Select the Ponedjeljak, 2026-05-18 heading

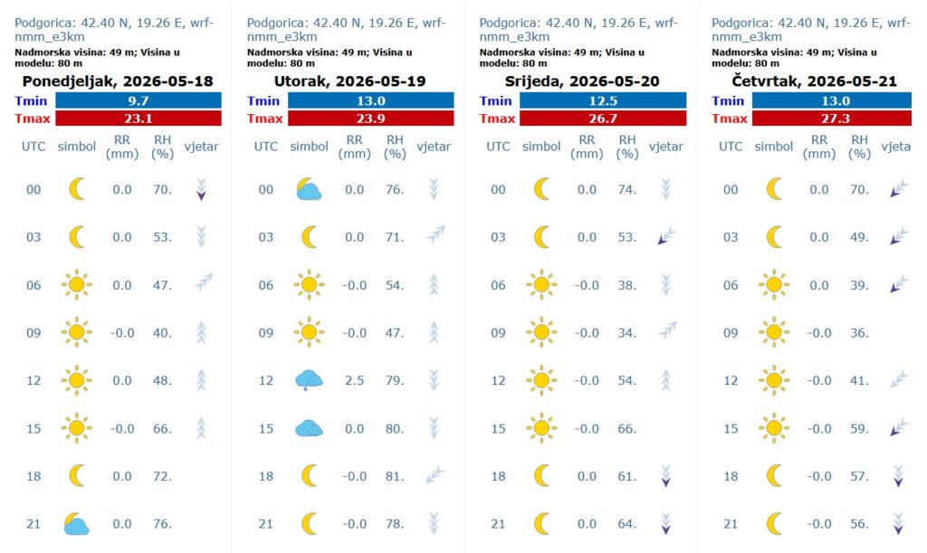click(x=118, y=81)
